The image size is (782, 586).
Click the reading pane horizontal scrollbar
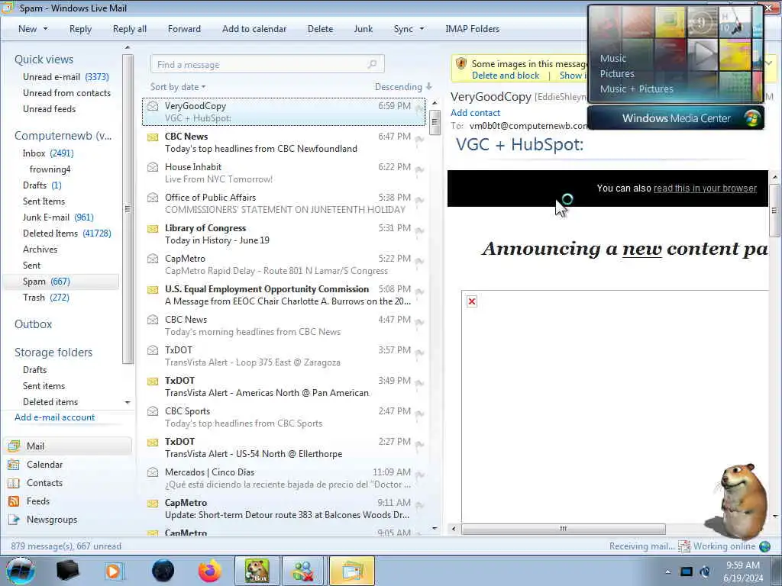(x=563, y=529)
